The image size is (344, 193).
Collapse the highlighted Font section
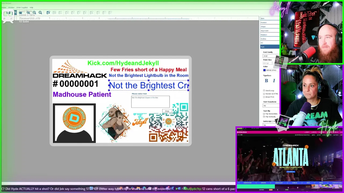tap(270, 47)
